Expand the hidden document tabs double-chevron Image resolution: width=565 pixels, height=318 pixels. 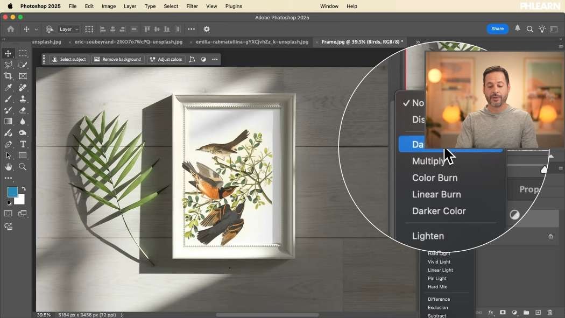[x=418, y=42]
